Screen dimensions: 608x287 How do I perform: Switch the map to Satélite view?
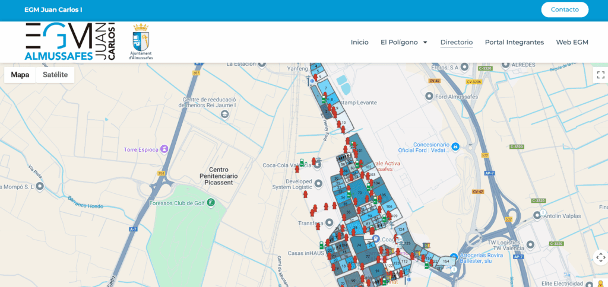(x=55, y=75)
